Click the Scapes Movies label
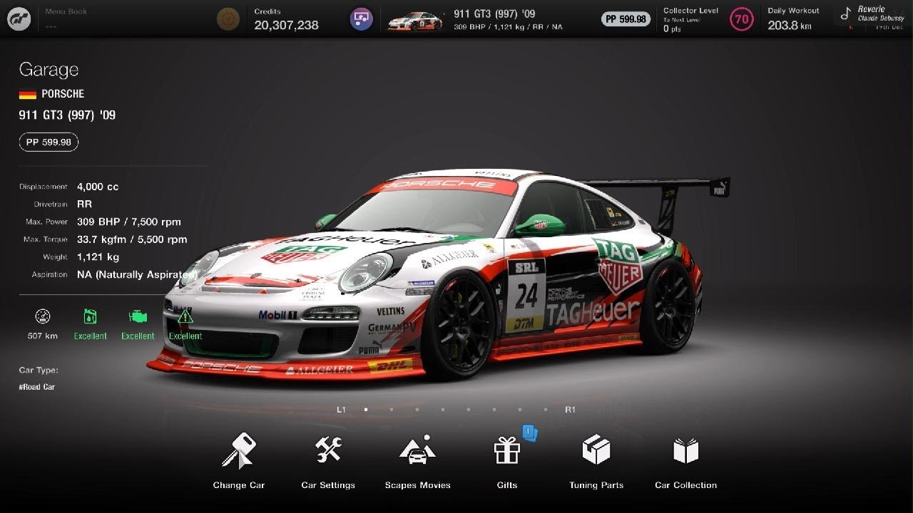The height and width of the screenshot is (513, 913). [x=418, y=485]
